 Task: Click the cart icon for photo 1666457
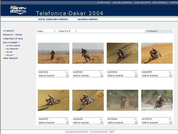tap(67, 122)
